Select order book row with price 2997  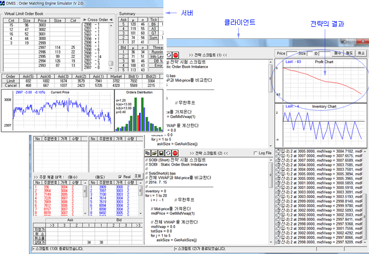click(x=42, y=47)
